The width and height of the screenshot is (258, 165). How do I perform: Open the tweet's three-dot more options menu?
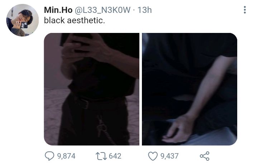click(245, 10)
